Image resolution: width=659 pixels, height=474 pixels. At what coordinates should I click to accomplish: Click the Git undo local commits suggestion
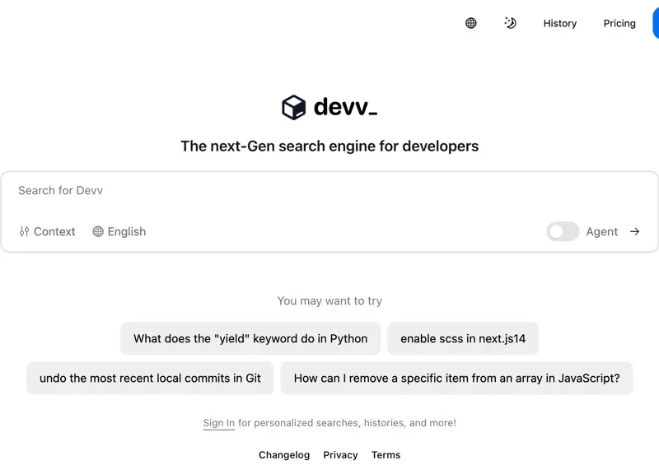[150, 379]
